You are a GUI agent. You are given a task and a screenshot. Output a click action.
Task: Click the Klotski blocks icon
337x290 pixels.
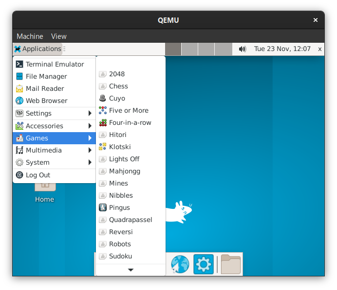tap(103, 147)
